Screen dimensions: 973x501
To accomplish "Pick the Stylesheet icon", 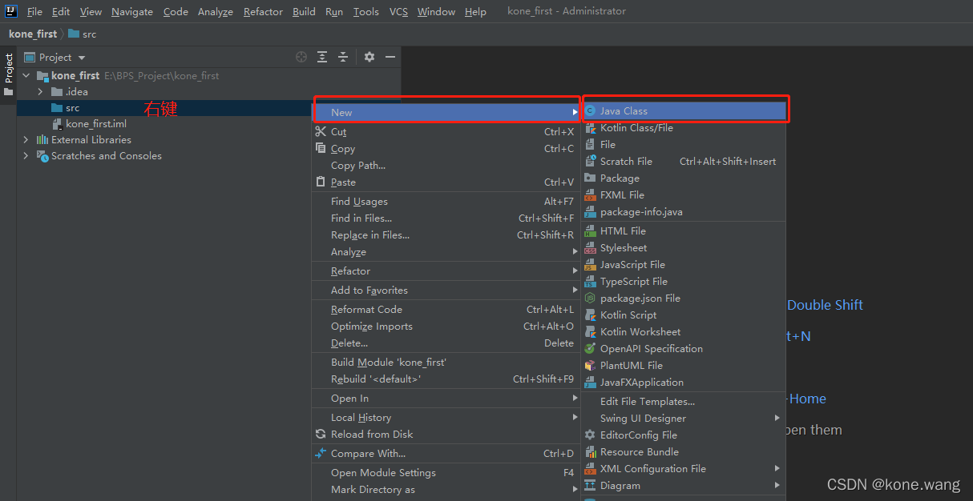I will [591, 248].
